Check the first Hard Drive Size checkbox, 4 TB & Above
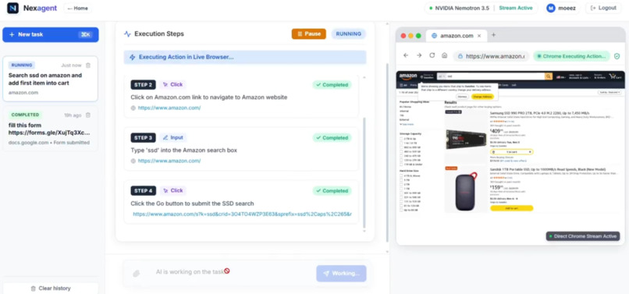Screen dimensions: 629x294 click(x=402, y=175)
